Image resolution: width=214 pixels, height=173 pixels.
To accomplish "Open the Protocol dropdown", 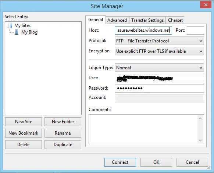I will 159,41.
